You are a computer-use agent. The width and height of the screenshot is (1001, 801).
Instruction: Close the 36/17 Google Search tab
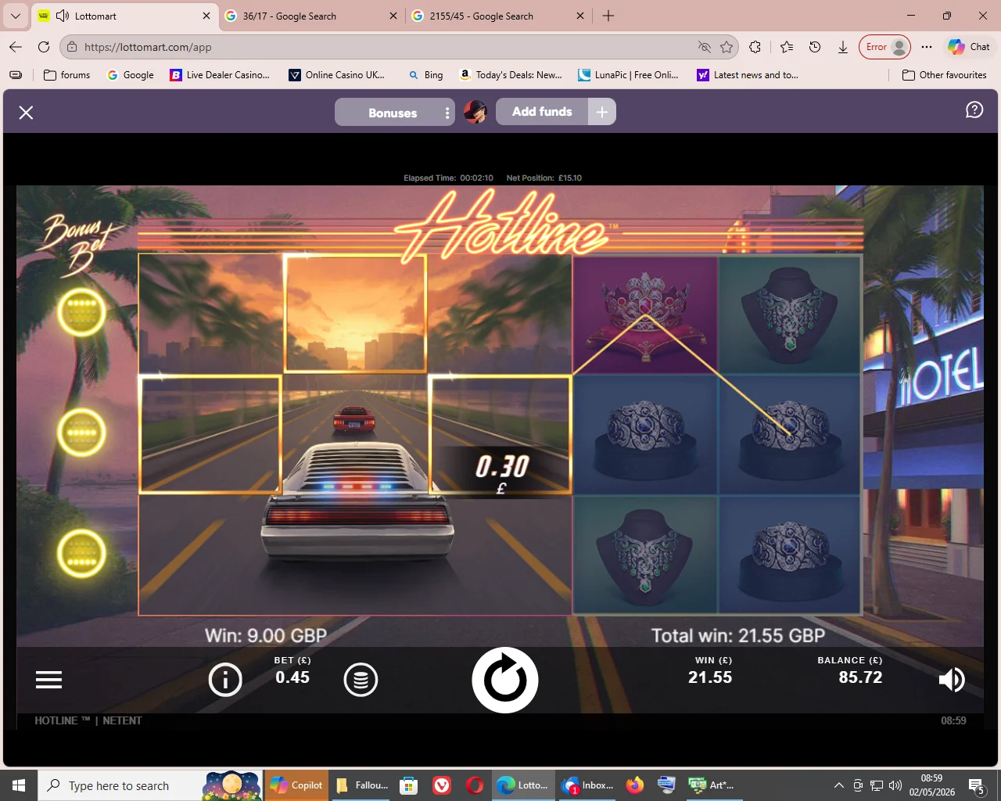click(x=393, y=16)
